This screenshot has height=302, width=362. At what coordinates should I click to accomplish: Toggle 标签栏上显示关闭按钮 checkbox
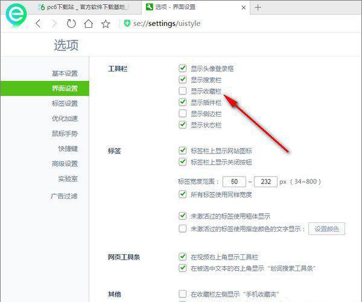click(182, 161)
